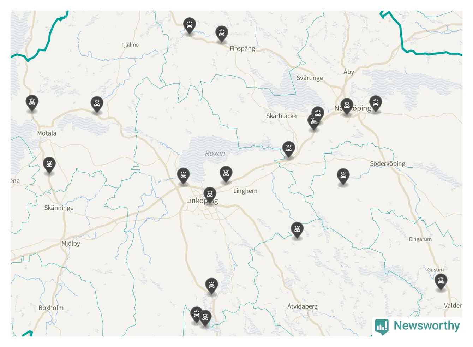The image size is (473, 347).
Task: Select the car marker northwest of Åtvidaberg
Action: point(297,230)
